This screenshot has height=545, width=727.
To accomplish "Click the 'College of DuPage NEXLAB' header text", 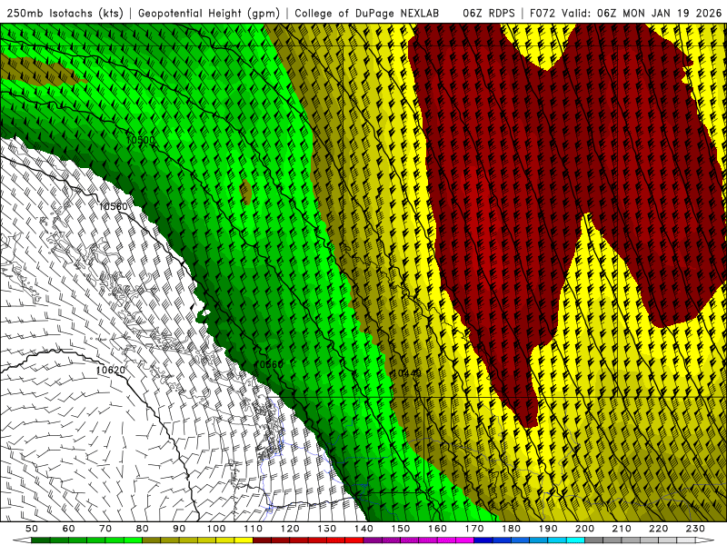I will pyautogui.click(x=367, y=13).
